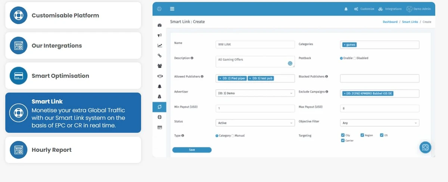The height and width of the screenshot is (182, 448).
Task: Open the padlock icon in the sidebar
Action: [x=160, y=96]
